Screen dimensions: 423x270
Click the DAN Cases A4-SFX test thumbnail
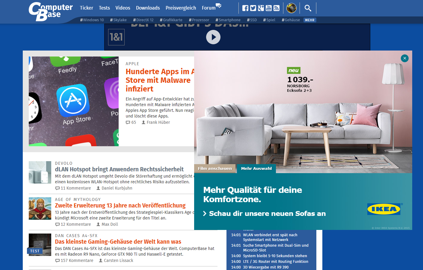40,245
